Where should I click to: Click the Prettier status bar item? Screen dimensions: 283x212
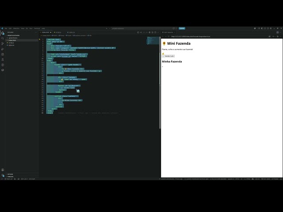coord(275,179)
